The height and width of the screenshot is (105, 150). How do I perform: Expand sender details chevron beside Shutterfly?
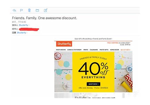[x=29, y=25]
